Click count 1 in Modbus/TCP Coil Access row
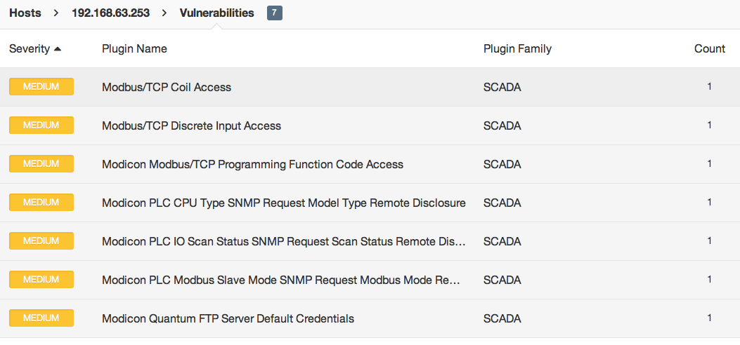Image resolution: width=740 pixels, height=345 pixels. (x=709, y=87)
